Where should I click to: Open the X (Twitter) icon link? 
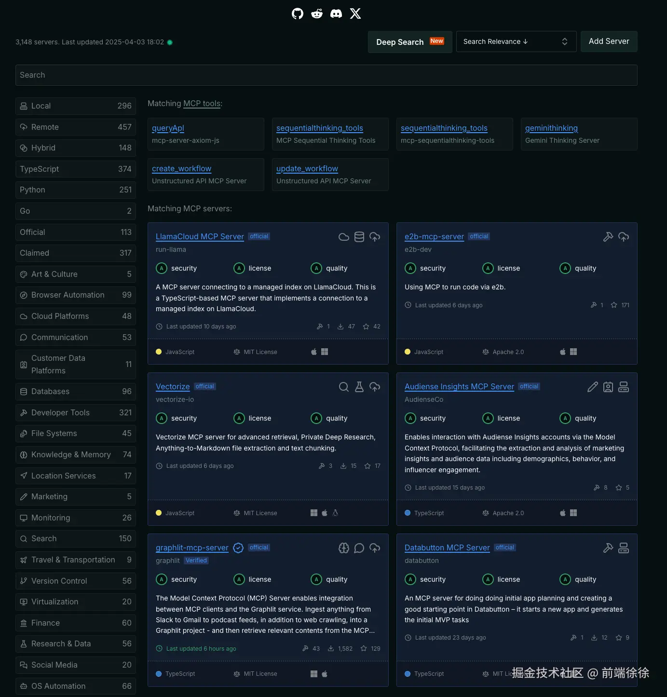point(355,14)
